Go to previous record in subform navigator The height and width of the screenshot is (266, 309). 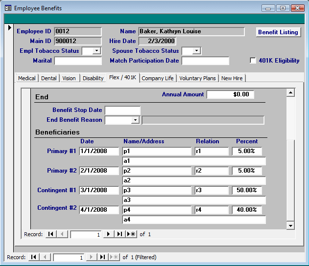click(x=62, y=234)
